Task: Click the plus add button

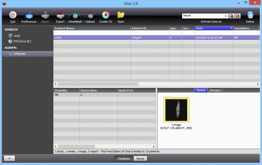Action: [x=9, y=158]
